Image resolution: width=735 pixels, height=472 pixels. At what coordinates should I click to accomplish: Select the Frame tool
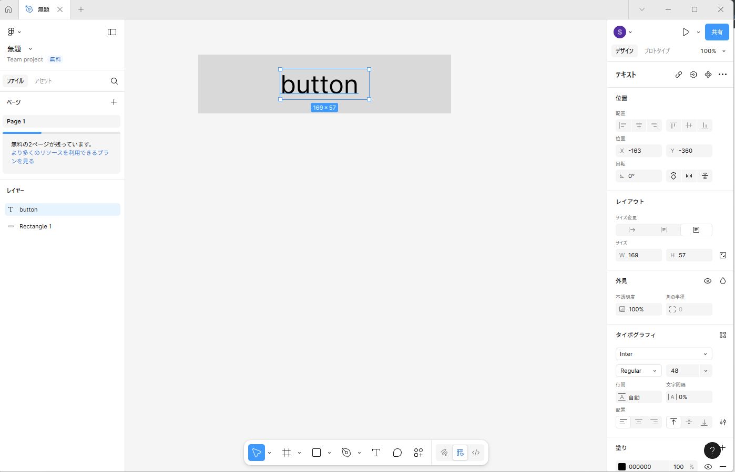click(287, 453)
